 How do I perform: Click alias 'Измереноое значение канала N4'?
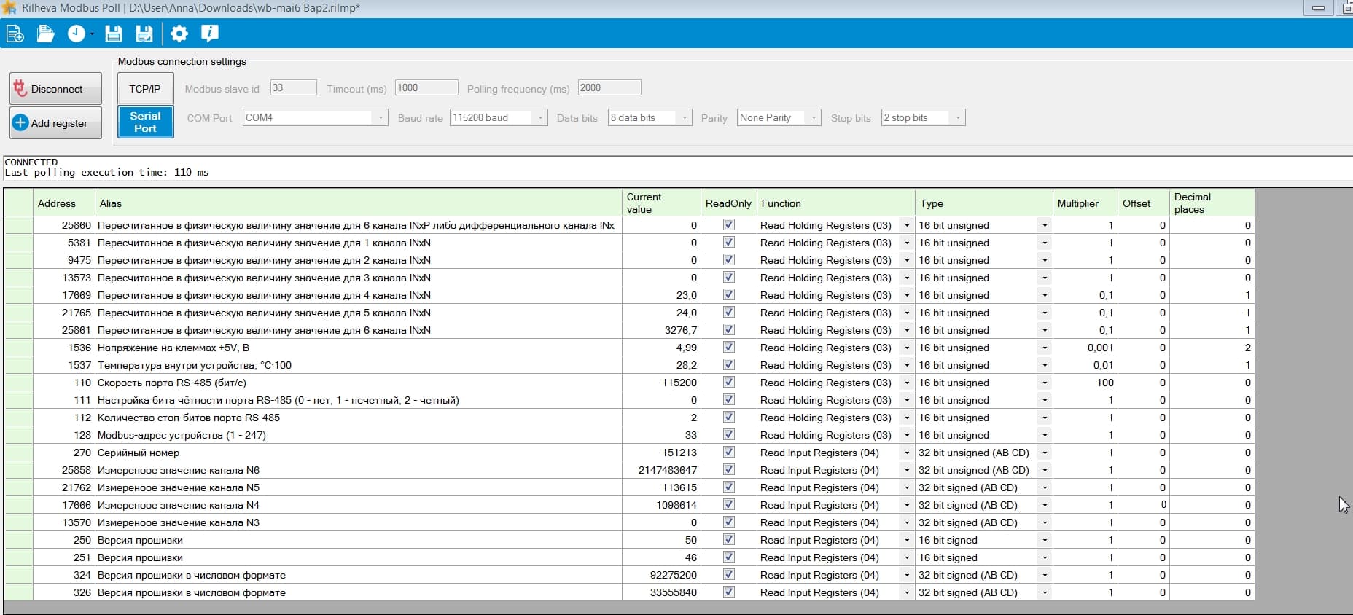[x=358, y=505]
